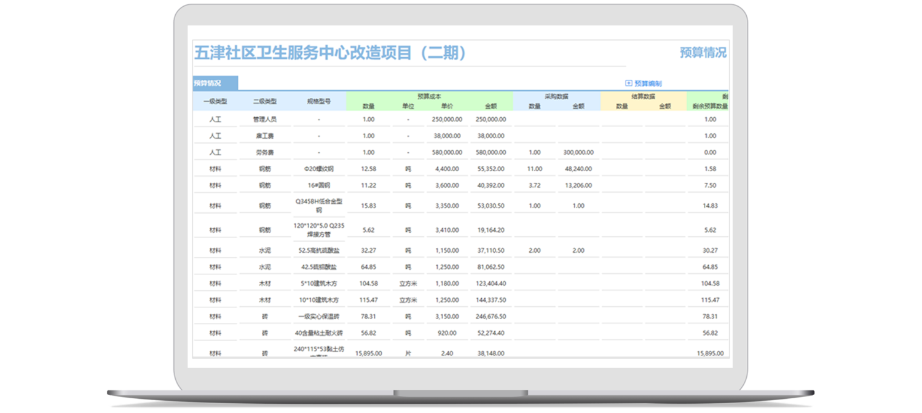Click the 单位 column header
Viewport: 922px width, 413px height.
pyautogui.click(x=408, y=106)
